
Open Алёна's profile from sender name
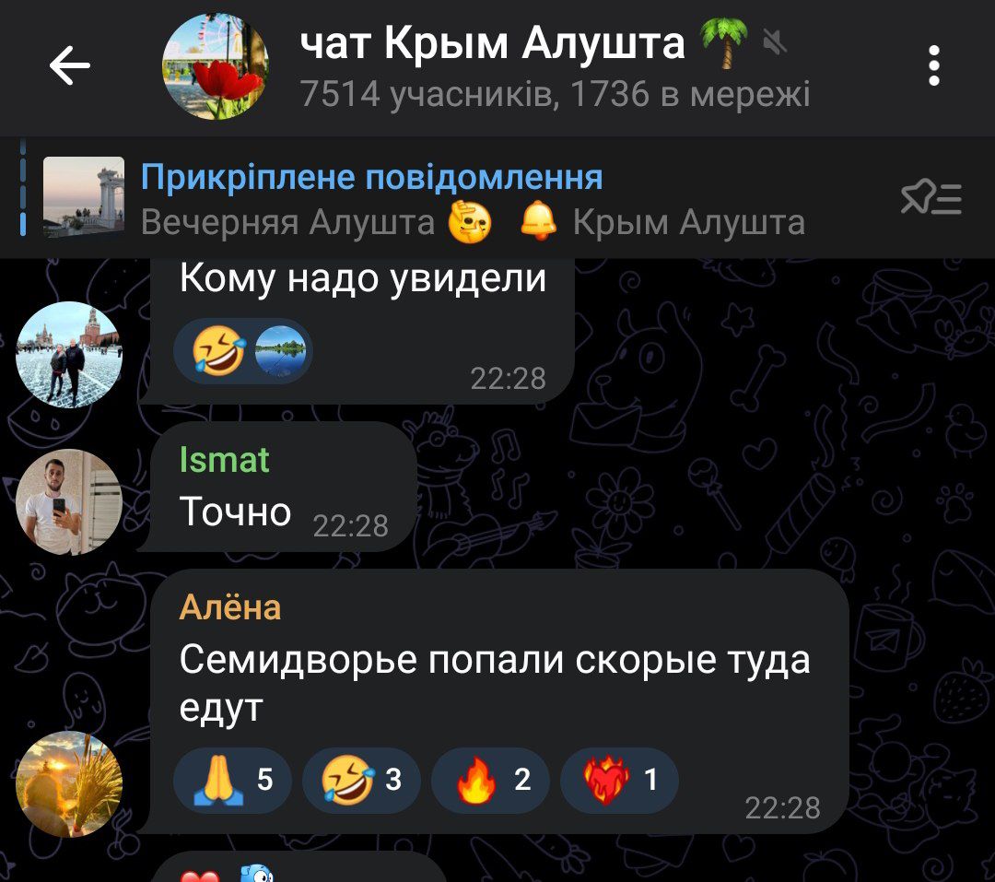[229, 607]
